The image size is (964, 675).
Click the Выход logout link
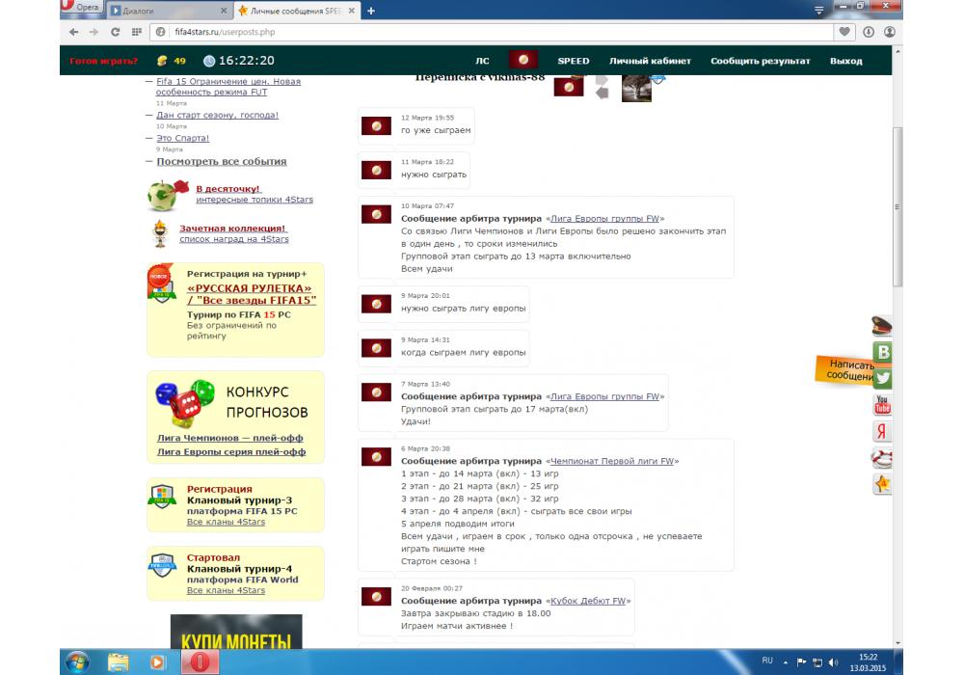(845, 61)
